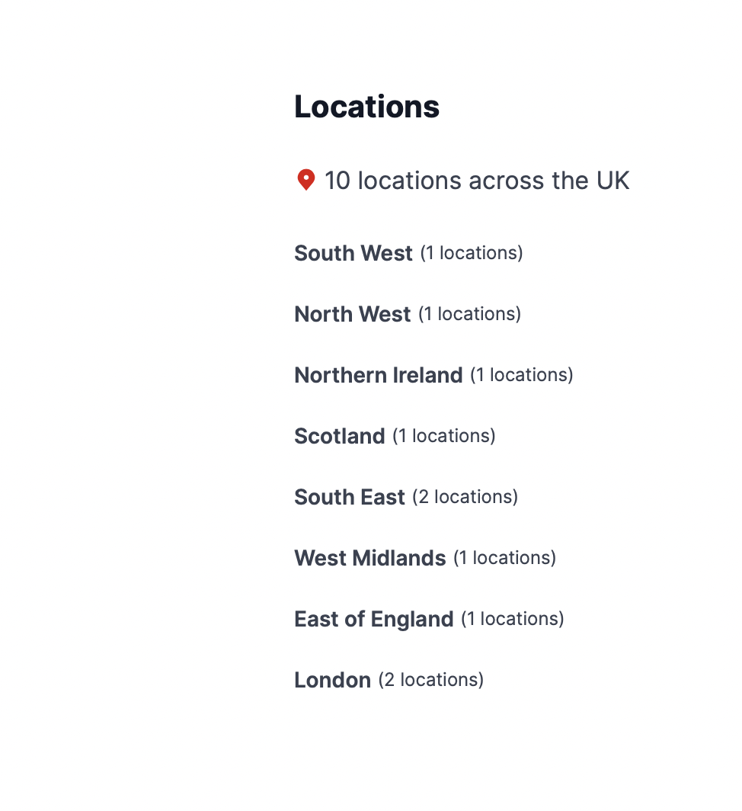Click the location count beside East of England
The height and width of the screenshot is (811, 742).
[x=512, y=619]
